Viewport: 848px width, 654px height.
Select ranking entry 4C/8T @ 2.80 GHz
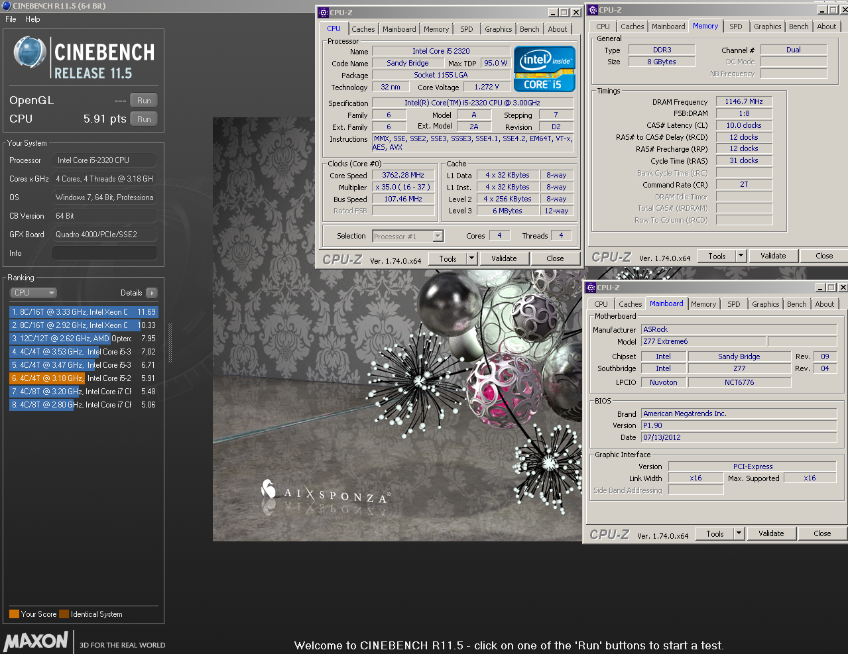(84, 405)
